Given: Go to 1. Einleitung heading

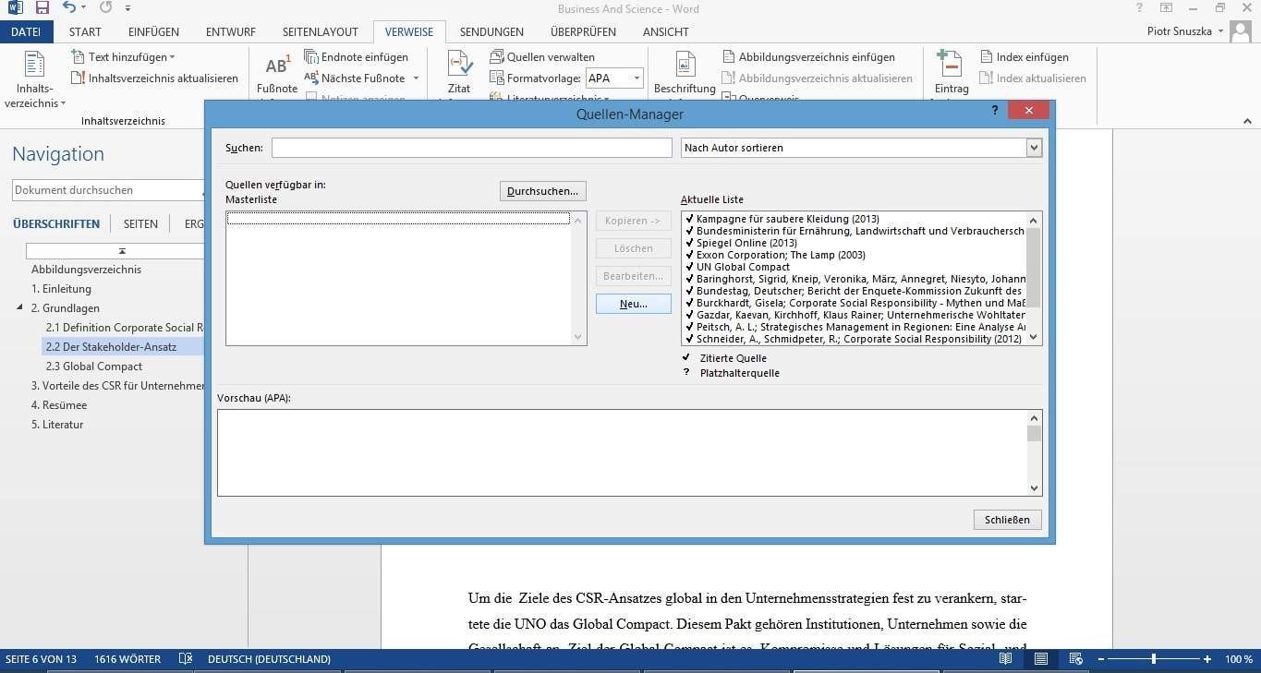Looking at the screenshot, I should (x=61, y=289).
